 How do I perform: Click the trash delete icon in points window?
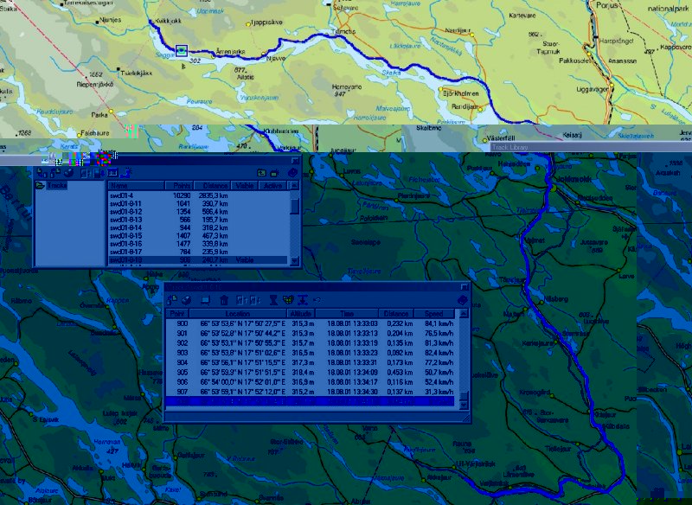(x=224, y=300)
